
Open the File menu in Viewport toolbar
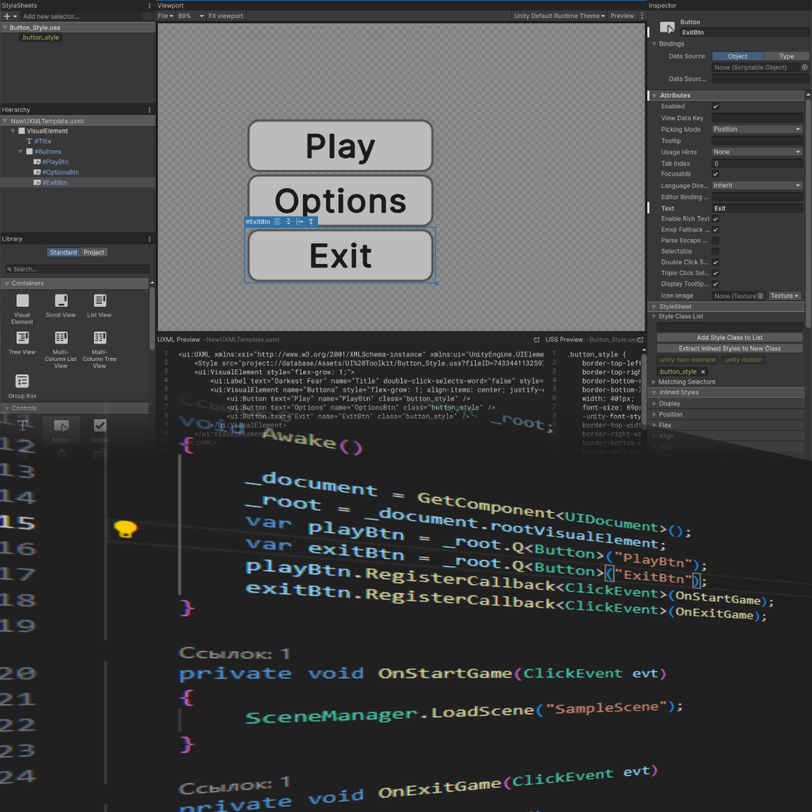pyautogui.click(x=165, y=16)
